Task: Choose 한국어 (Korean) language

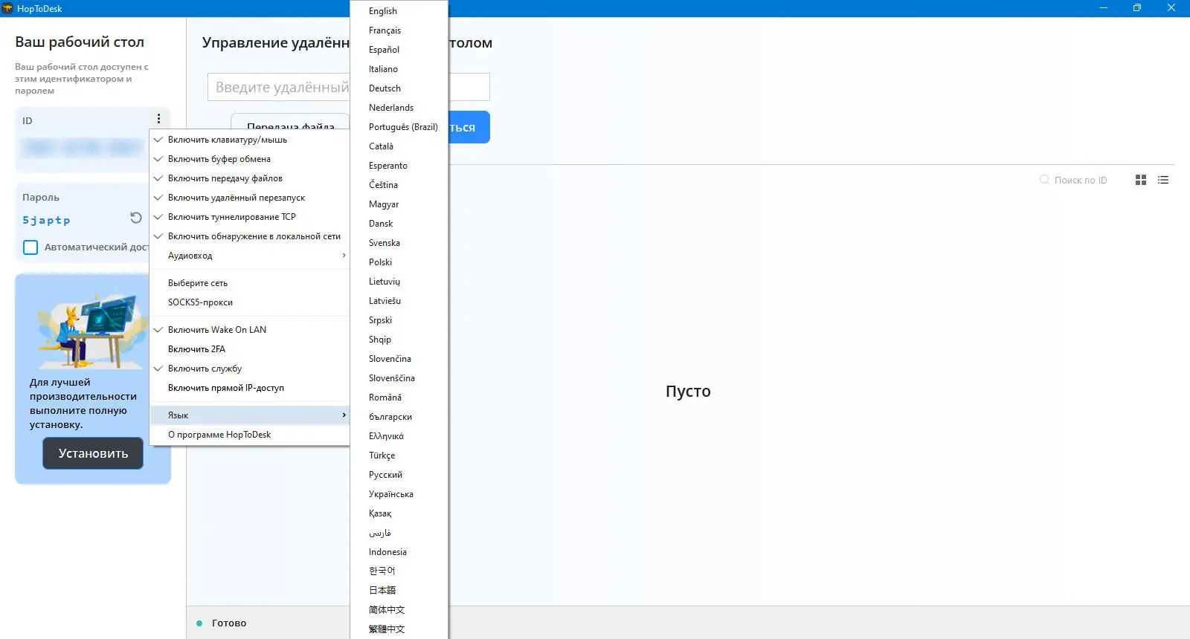Action: pyautogui.click(x=399, y=571)
